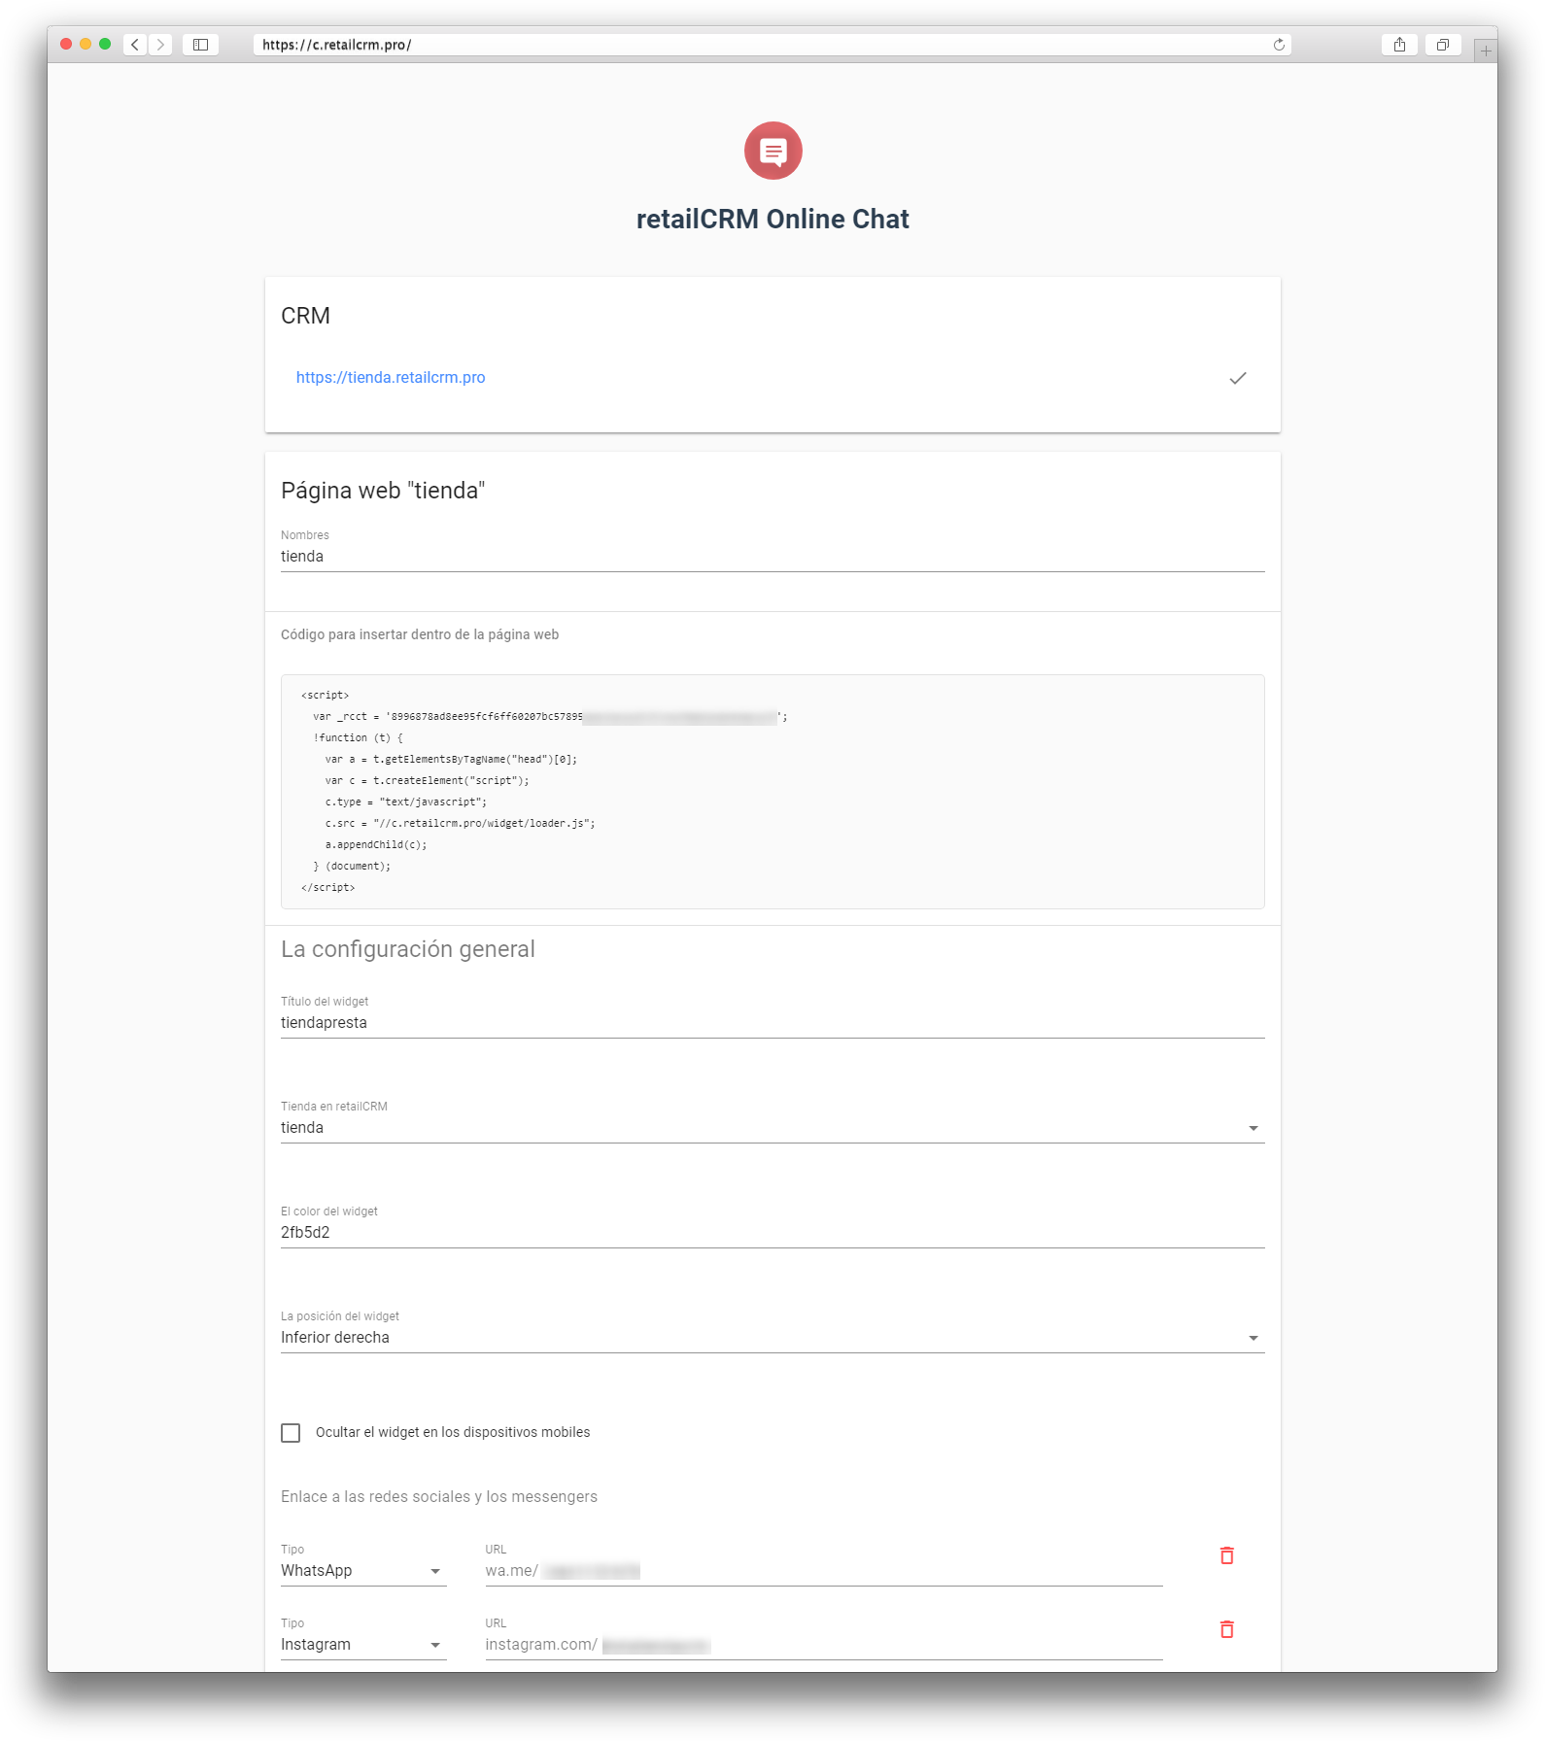Click the Página web "tienda" heading
Image resolution: width=1545 pixels, height=1741 pixels.
click(x=383, y=491)
